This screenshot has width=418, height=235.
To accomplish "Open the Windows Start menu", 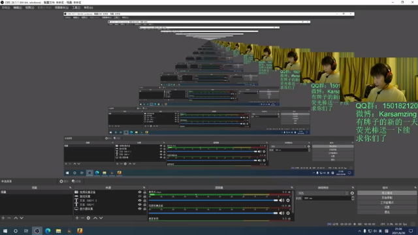I will (5, 230).
